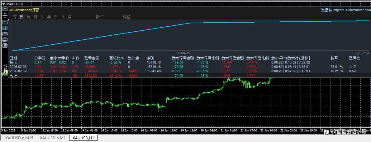Click the 6041.48 profit value
Screen dimensions: 371x142
coord(90,71)
